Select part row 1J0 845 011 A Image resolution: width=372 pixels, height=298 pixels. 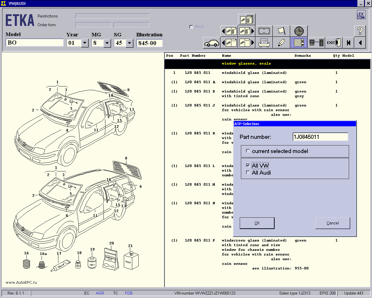267,82
